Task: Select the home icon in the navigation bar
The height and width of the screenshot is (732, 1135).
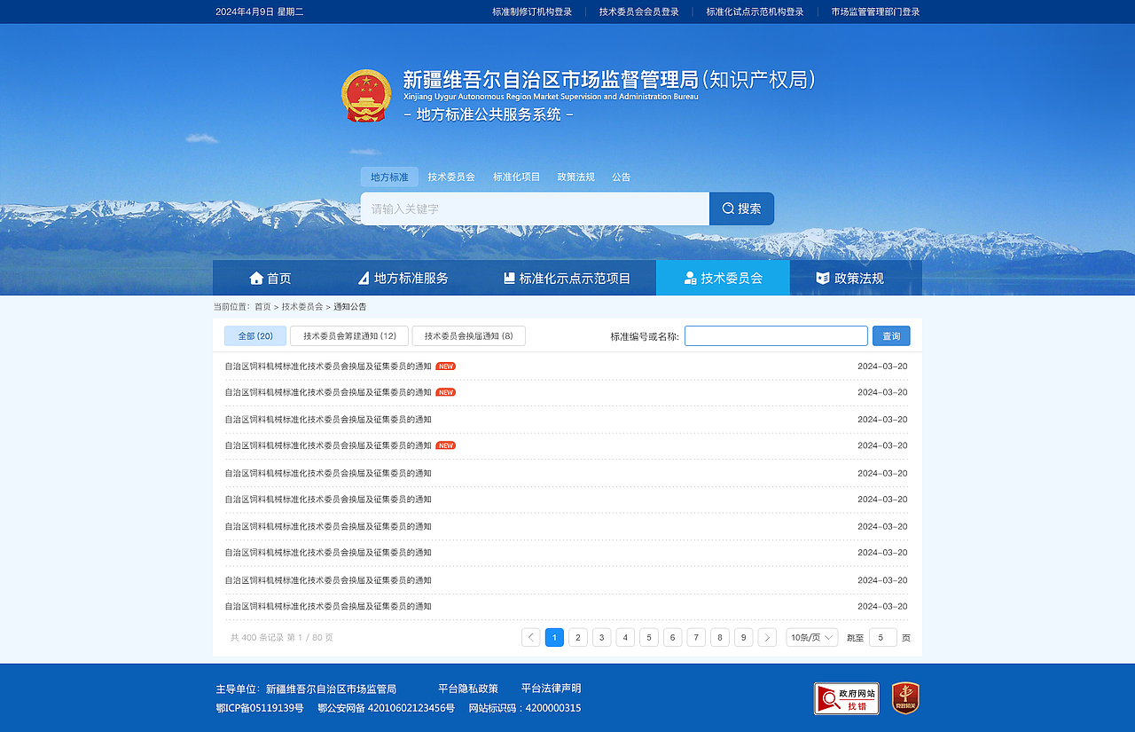Action: point(255,277)
